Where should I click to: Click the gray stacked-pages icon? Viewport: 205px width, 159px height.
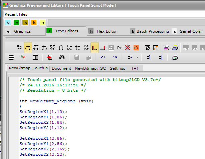89,58
